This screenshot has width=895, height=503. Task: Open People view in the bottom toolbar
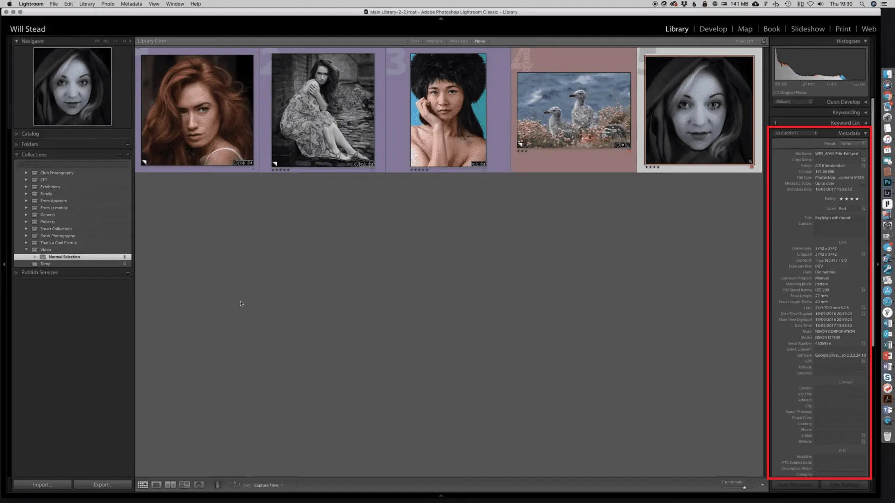(198, 485)
